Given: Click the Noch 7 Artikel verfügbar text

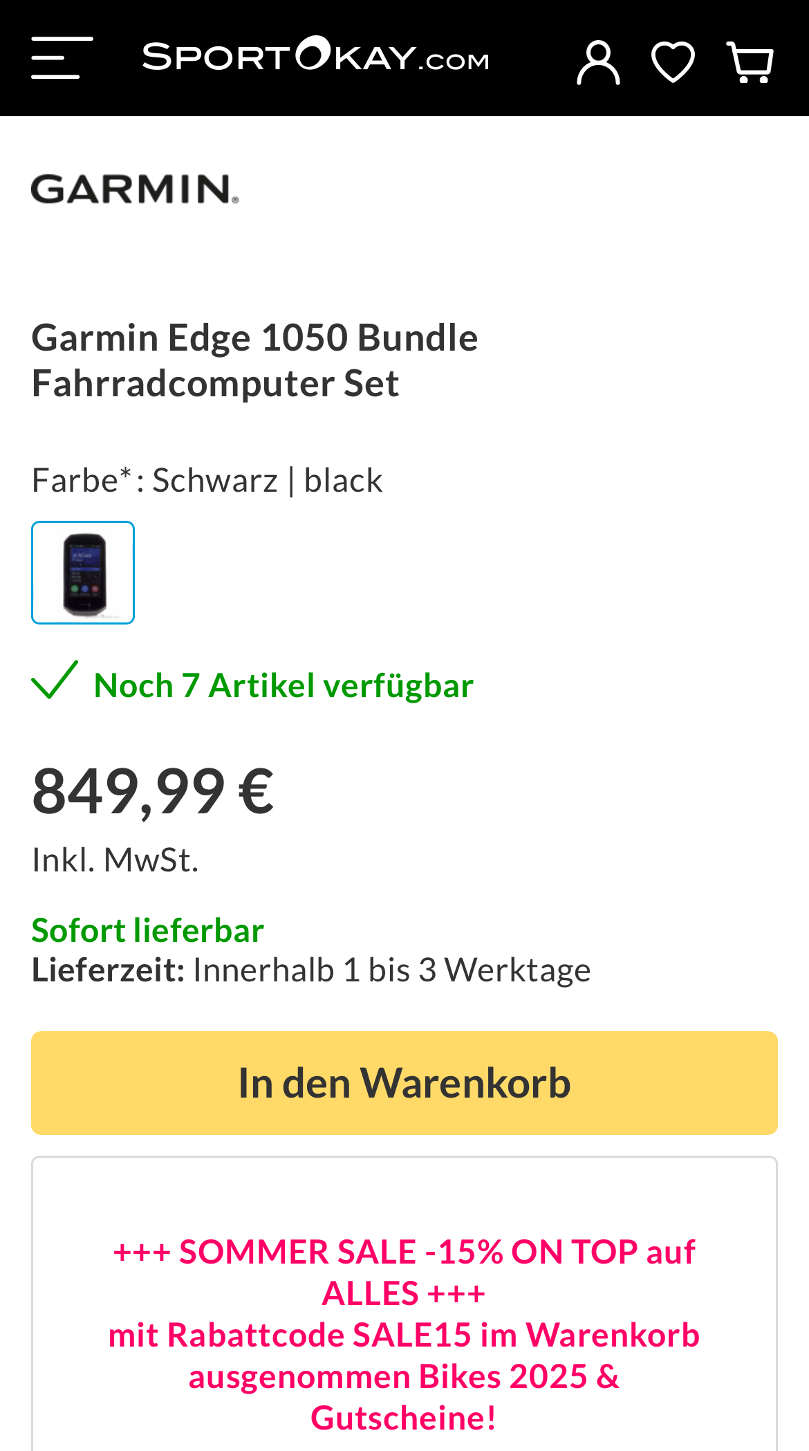Looking at the screenshot, I should (x=283, y=686).
